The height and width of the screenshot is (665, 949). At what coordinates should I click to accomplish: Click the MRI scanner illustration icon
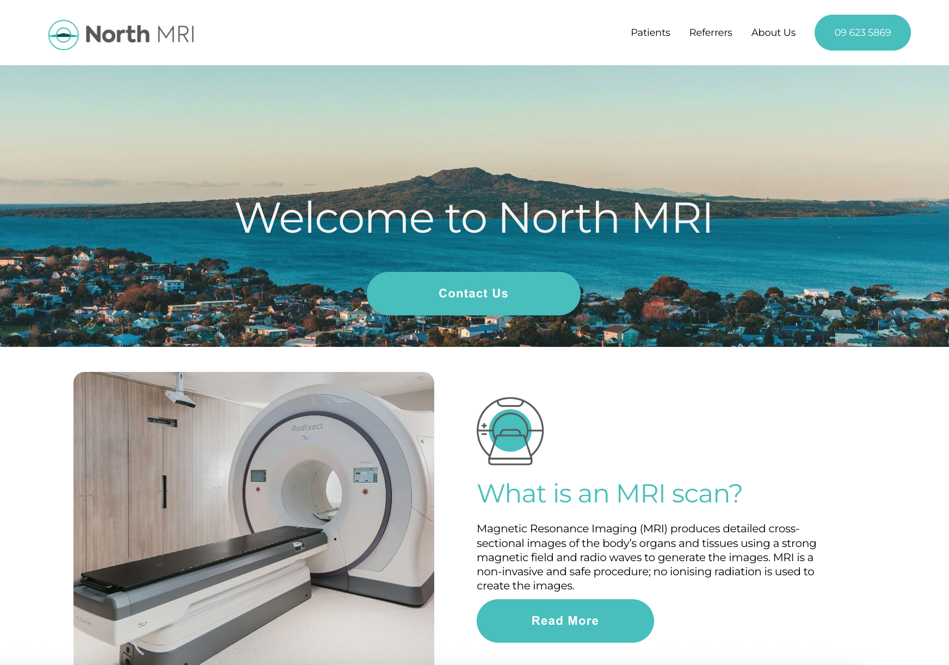tap(510, 430)
